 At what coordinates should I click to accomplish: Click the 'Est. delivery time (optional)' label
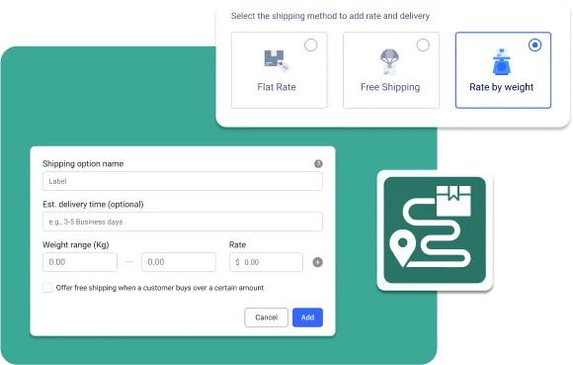coord(93,205)
